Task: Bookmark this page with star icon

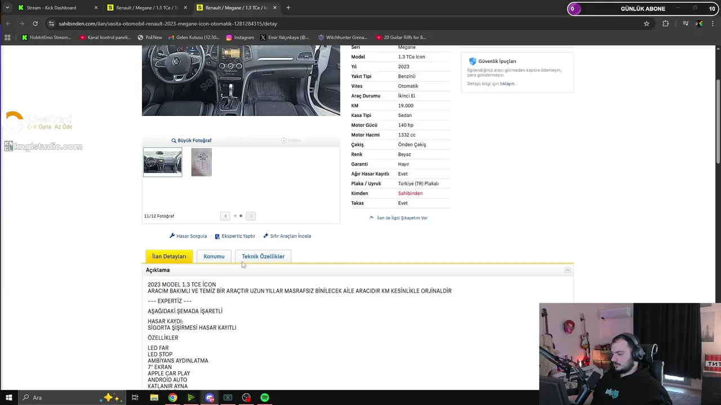Action: [647, 24]
